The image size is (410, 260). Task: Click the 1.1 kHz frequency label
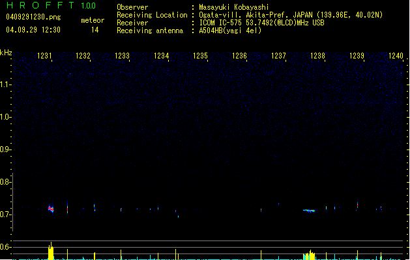(x=5, y=84)
